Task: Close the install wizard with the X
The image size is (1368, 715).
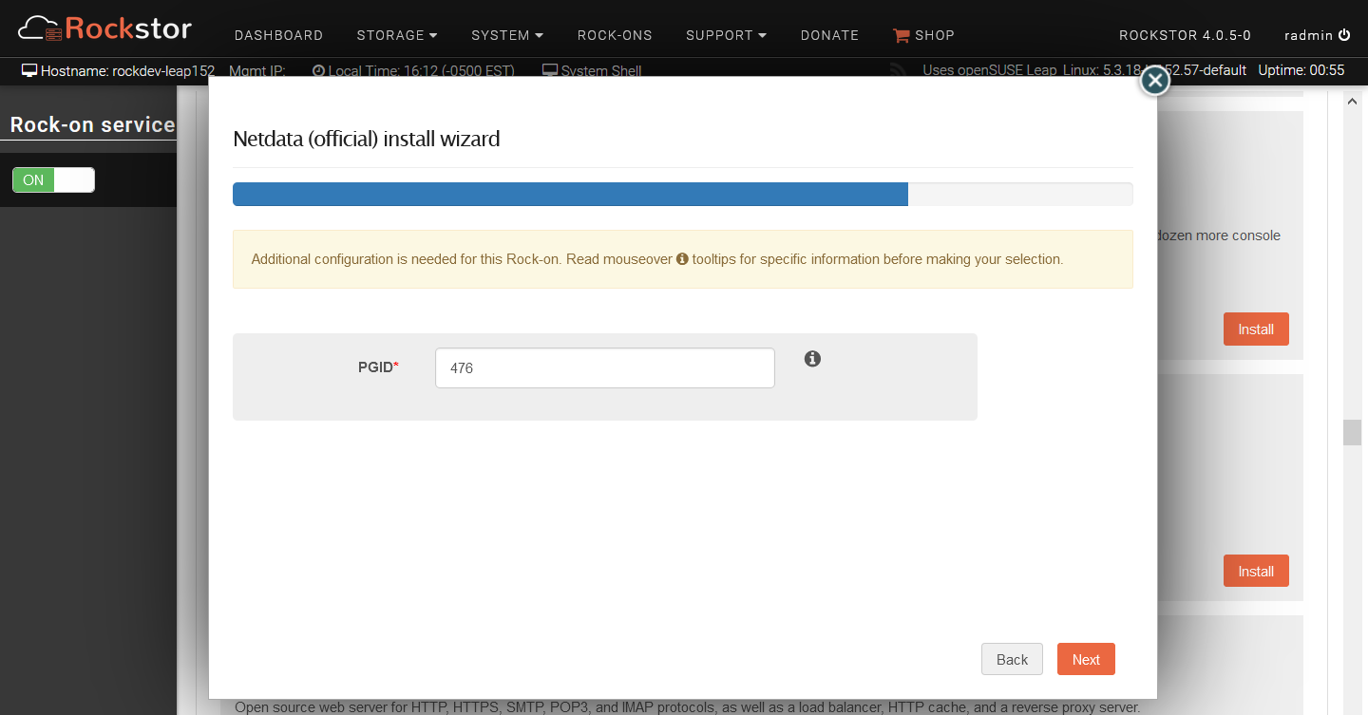Action: [1154, 82]
